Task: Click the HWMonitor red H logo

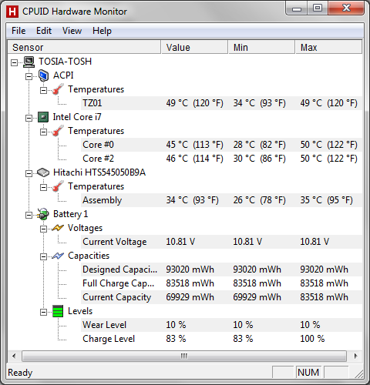Action: tap(12, 12)
